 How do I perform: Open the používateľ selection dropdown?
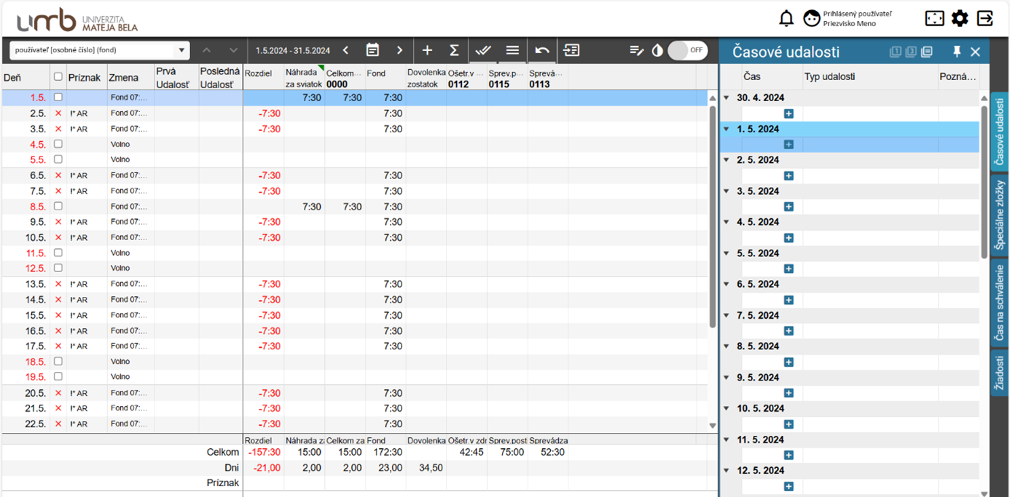[x=99, y=50]
